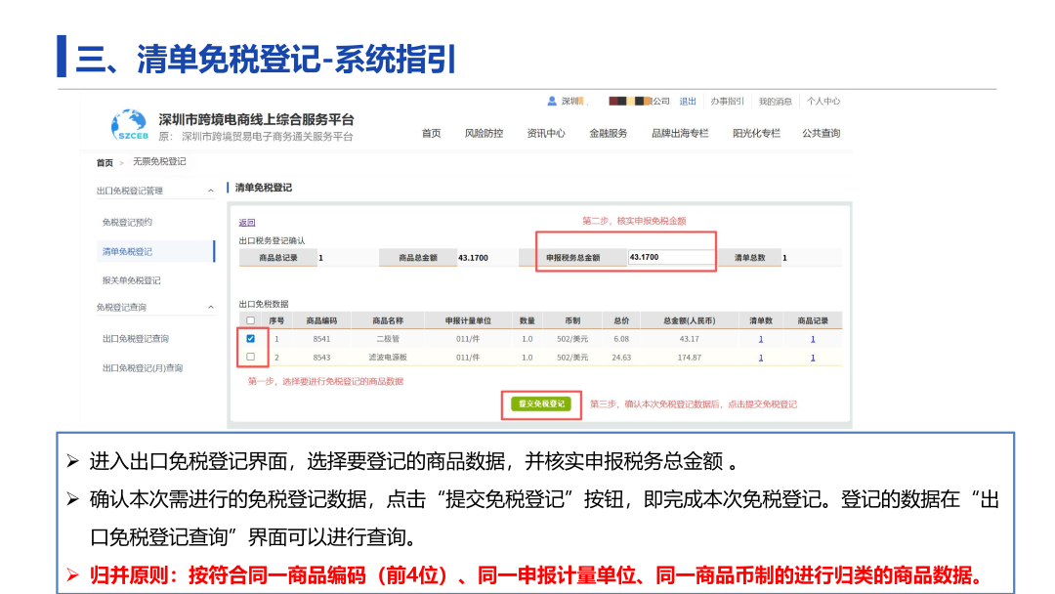The height and width of the screenshot is (594, 1055).
Task: Expand the 个人中心 menu
Action: click(x=822, y=101)
